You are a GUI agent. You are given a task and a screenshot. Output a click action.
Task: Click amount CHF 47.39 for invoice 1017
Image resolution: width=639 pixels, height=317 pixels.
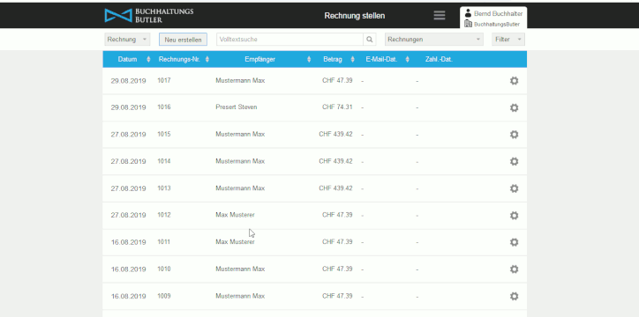337,80
